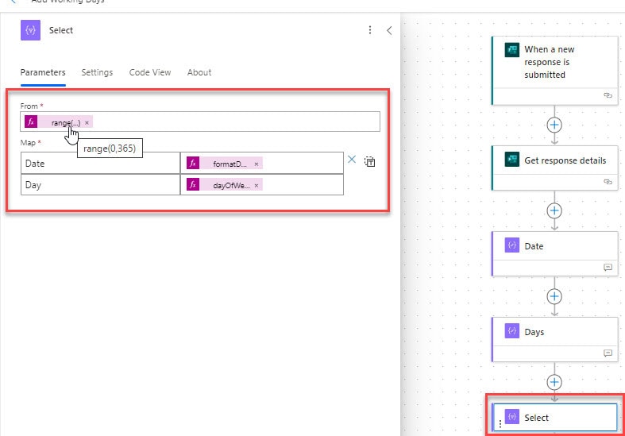Open the Code View tab
This screenshot has width=625, height=436.
point(150,72)
